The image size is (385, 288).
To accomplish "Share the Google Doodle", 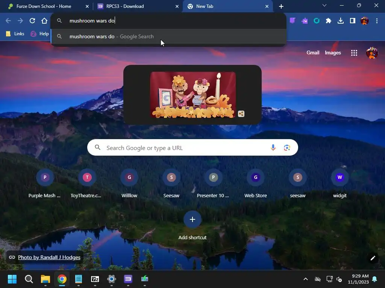I will coord(241,114).
